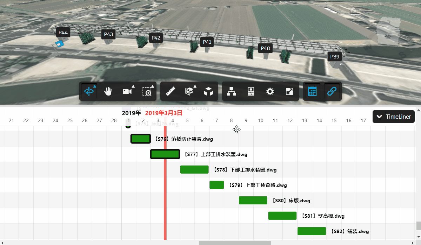Select the S81 壁高欄 green task bar
The height and width of the screenshot is (245, 421).
[x=282, y=216]
